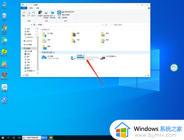This screenshot has width=184, height=140.
Task: Click the Up one level arrow
Action: click(x=31, y=25)
